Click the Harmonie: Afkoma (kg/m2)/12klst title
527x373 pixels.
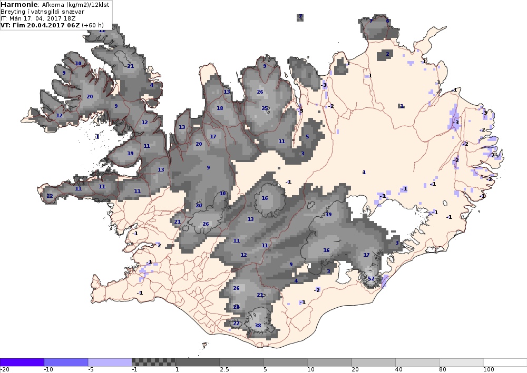55,5
